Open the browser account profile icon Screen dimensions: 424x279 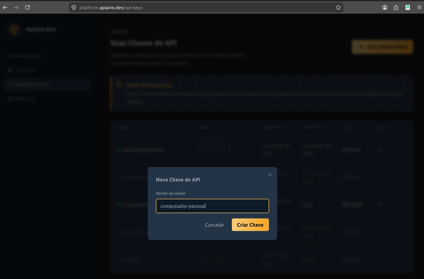coord(385,7)
